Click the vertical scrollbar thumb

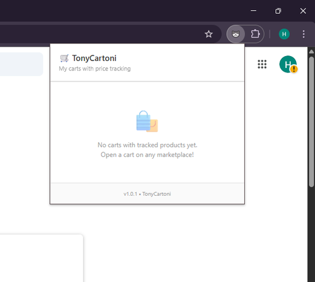coord(311,121)
